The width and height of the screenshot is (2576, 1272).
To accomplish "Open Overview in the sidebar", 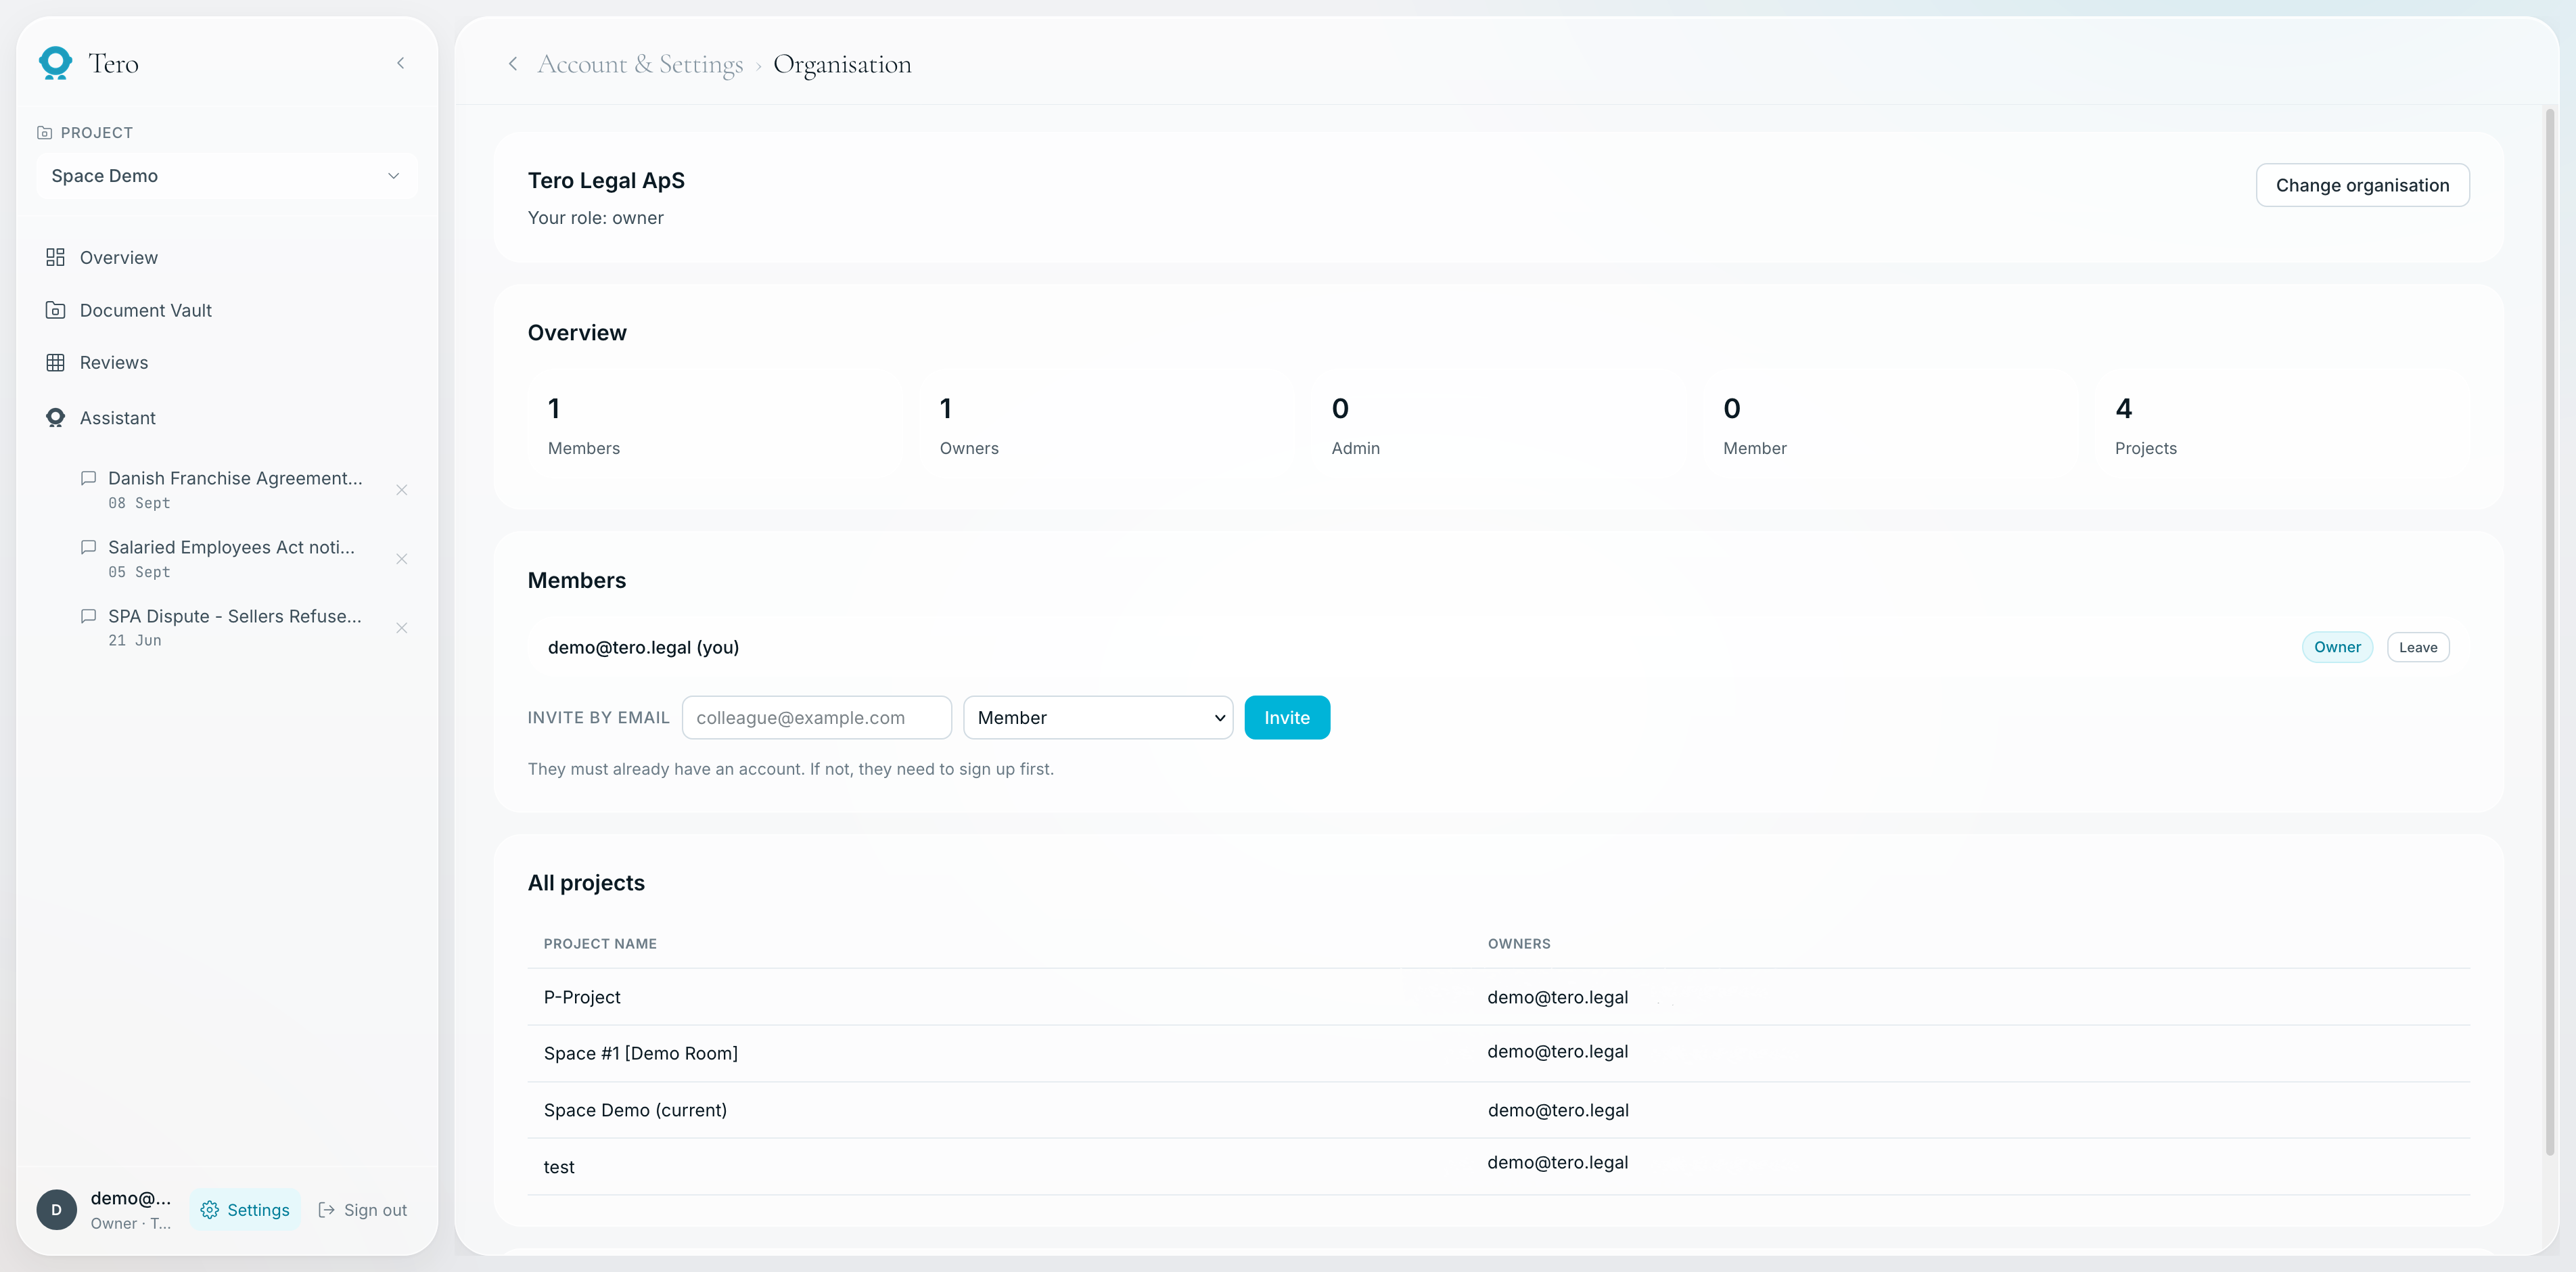I will (119, 257).
